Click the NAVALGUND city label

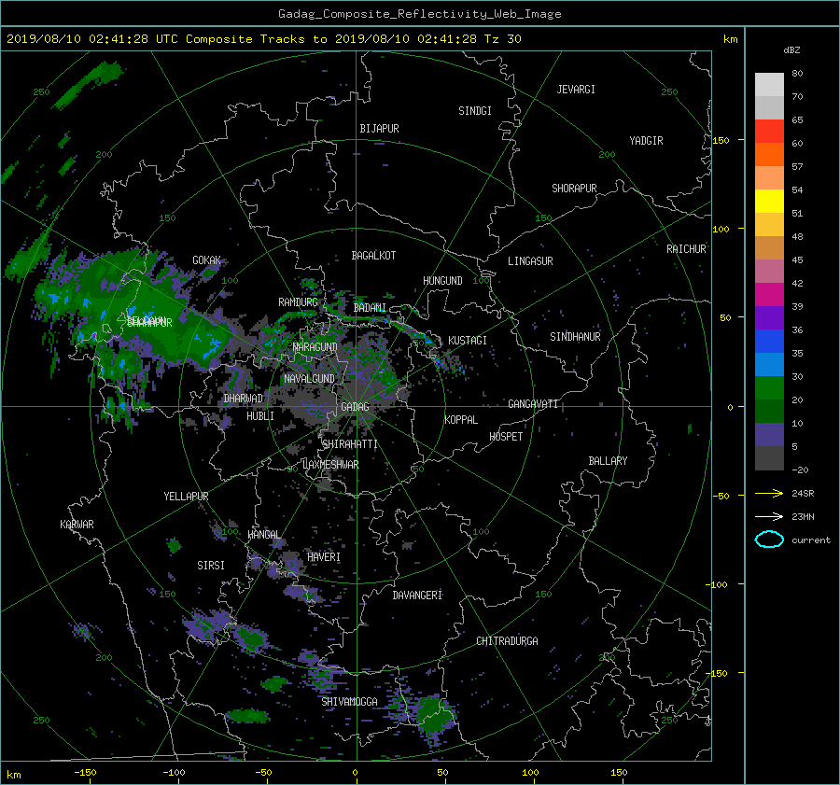coord(309,379)
